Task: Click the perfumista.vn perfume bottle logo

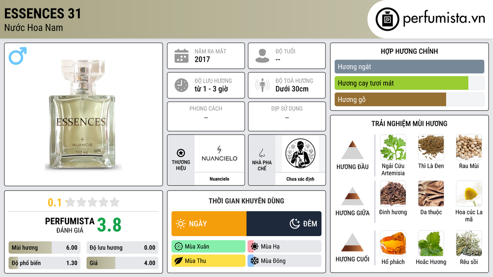Action: pos(387,19)
